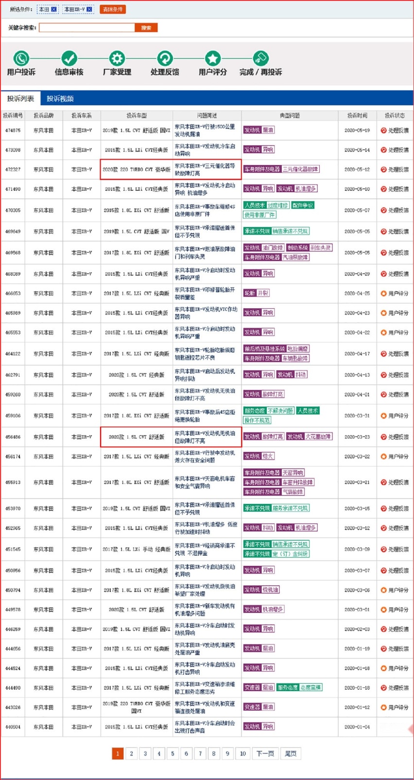The width and height of the screenshot is (414, 780).
Task: Click the 典型问题 column header
Action: click(x=290, y=116)
